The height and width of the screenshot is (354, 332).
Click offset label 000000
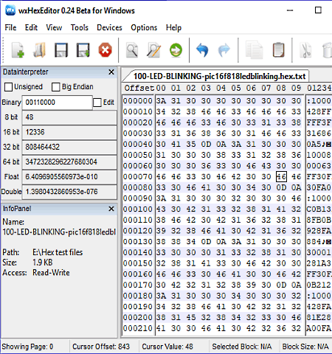pos(138,101)
